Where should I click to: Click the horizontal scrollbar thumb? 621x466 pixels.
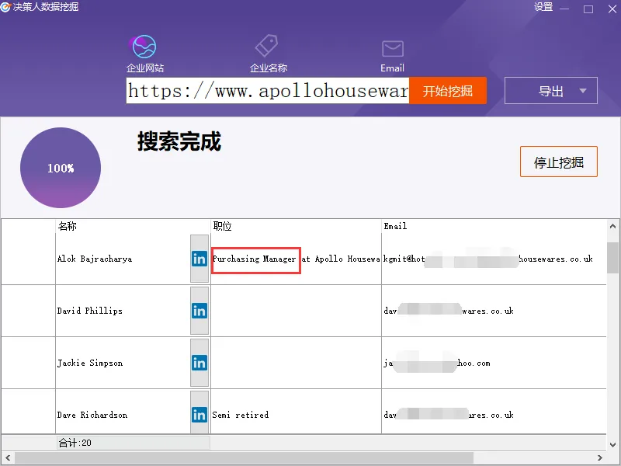coord(244,457)
